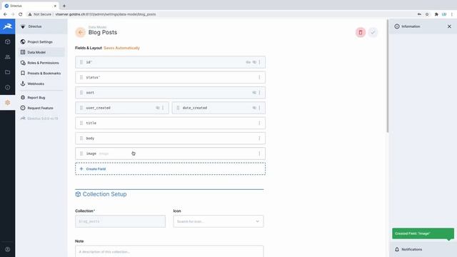Open a new browser tab
This screenshot has height=257, width=457.
tap(64, 6)
